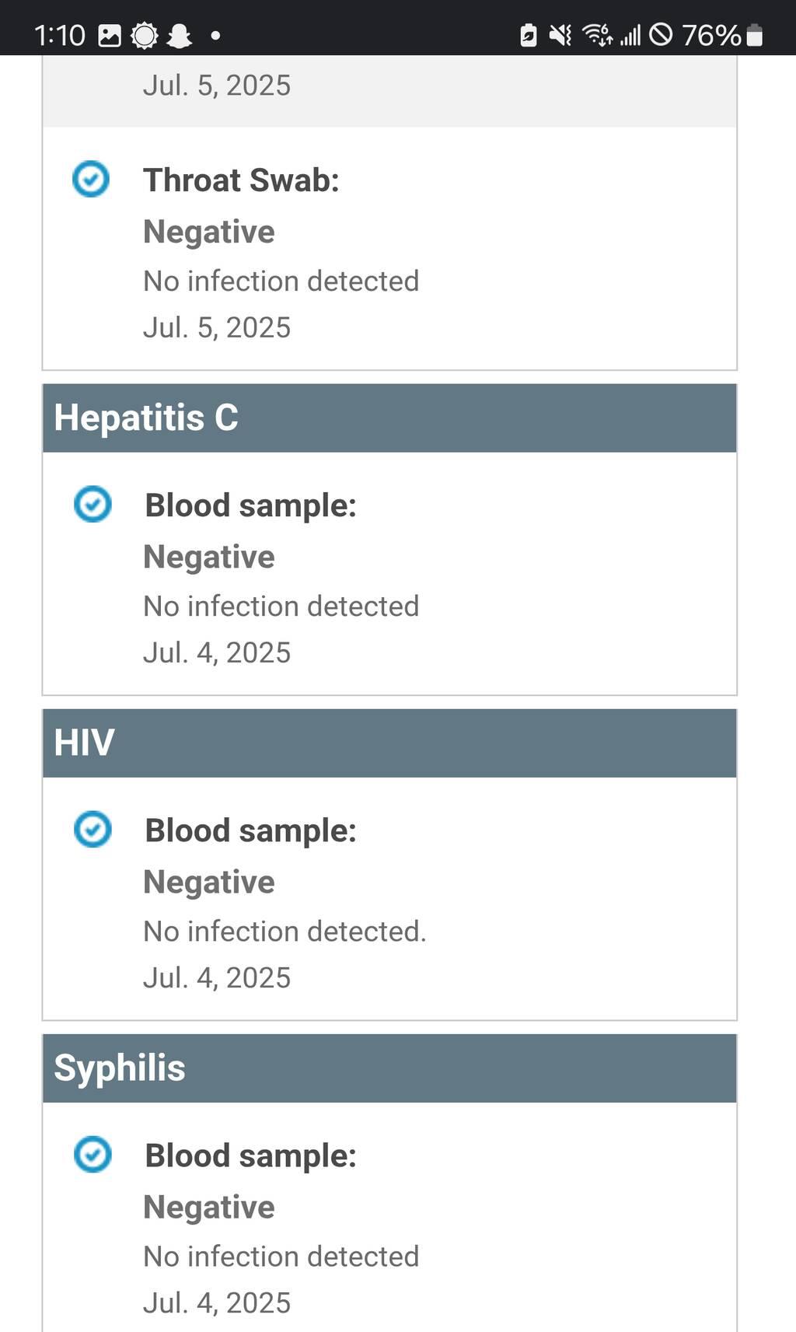This screenshot has width=796, height=1332.
Task: Tap the Hepatitis C blood sample checkmark
Action: click(93, 504)
